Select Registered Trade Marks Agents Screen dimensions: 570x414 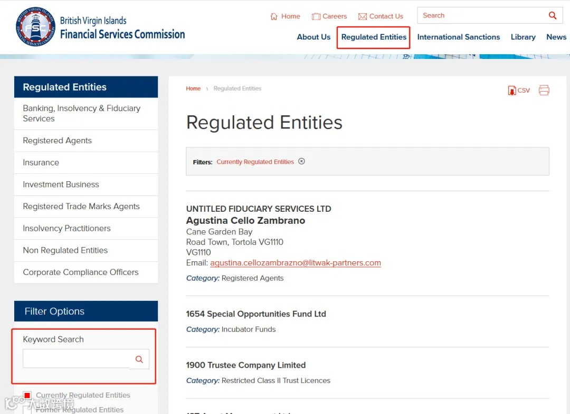(x=86, y=206)
